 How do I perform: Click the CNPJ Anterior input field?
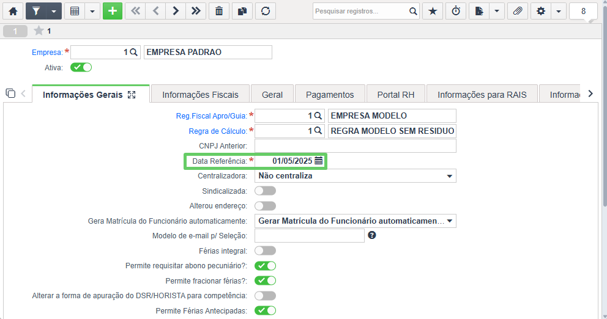click(356, 146)
